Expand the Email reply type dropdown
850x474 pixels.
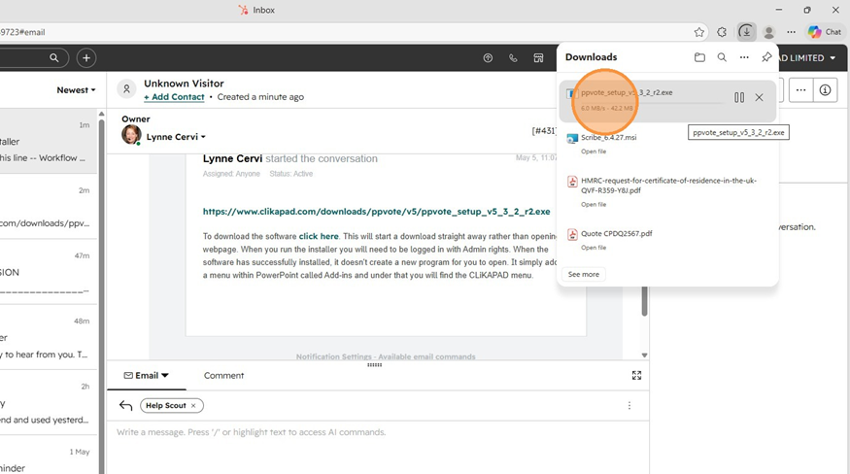point(147,375)
